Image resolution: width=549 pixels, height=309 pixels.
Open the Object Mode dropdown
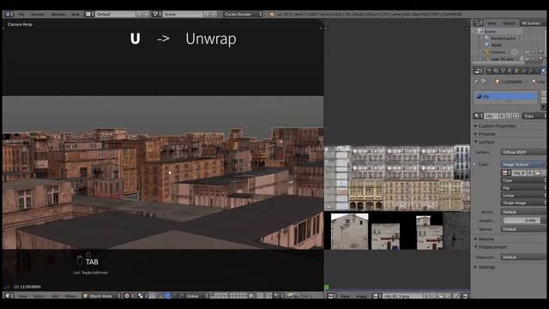[x=102, y=296]
